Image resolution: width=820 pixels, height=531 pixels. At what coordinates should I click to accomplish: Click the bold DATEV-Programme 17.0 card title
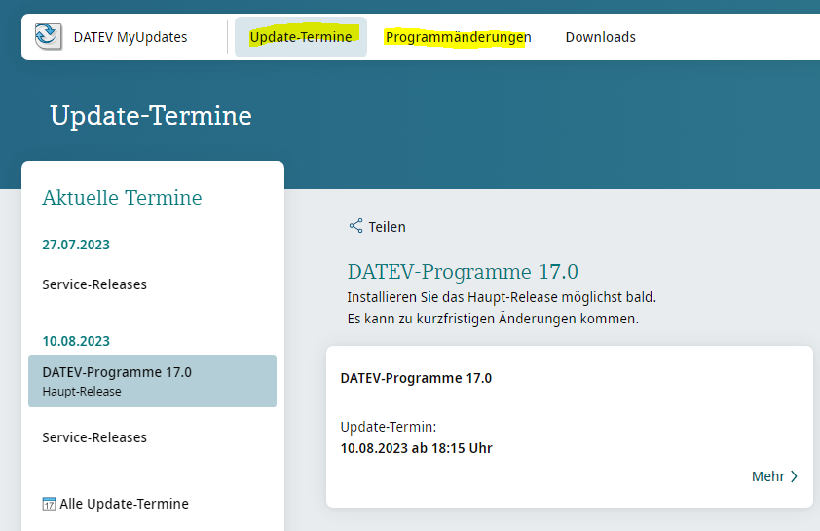point(416,378)
